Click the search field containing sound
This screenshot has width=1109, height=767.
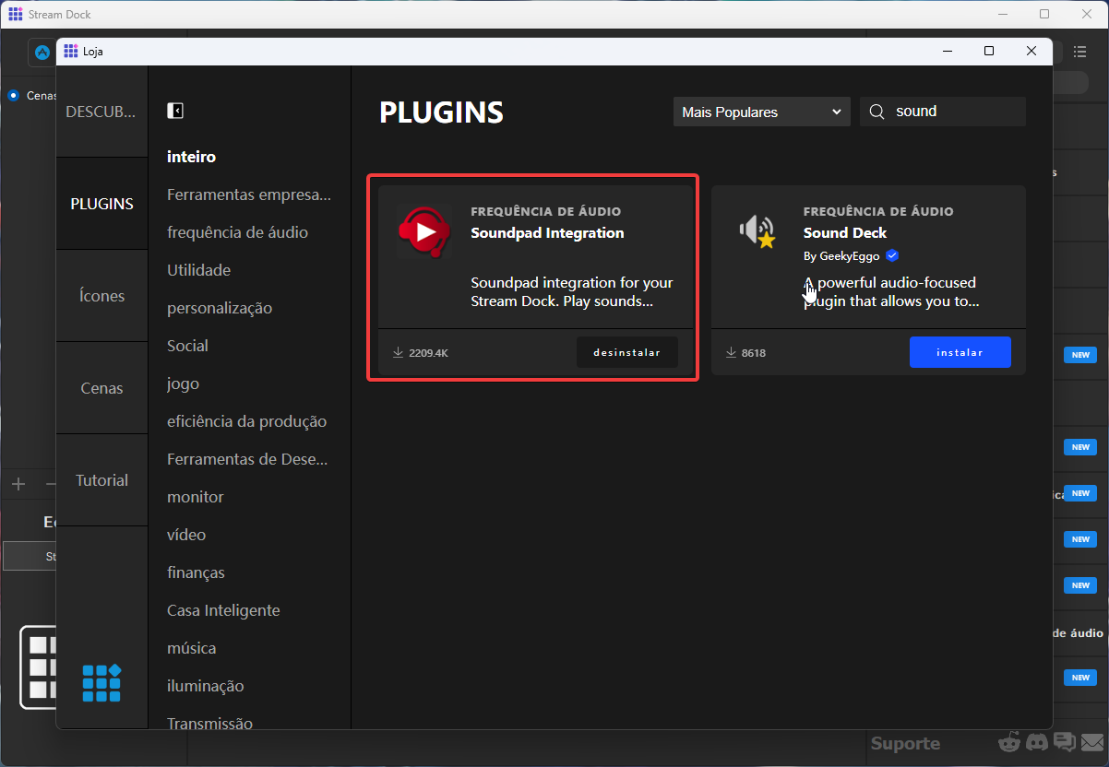[943, 112]
